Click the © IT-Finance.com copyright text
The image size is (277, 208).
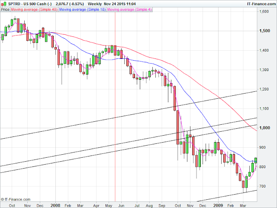(x=16, y=199)
